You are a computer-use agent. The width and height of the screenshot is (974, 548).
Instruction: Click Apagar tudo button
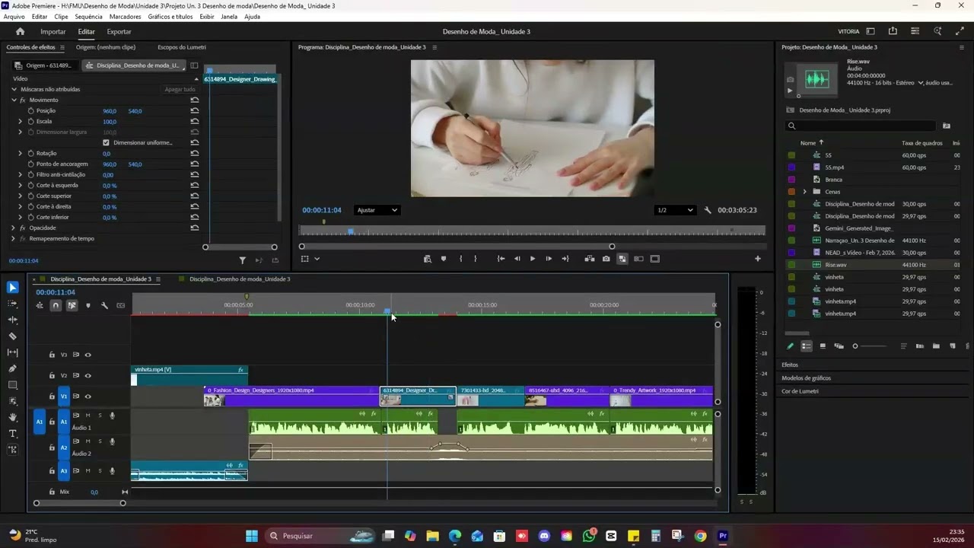pyautogui.click(x=180, y=89)
